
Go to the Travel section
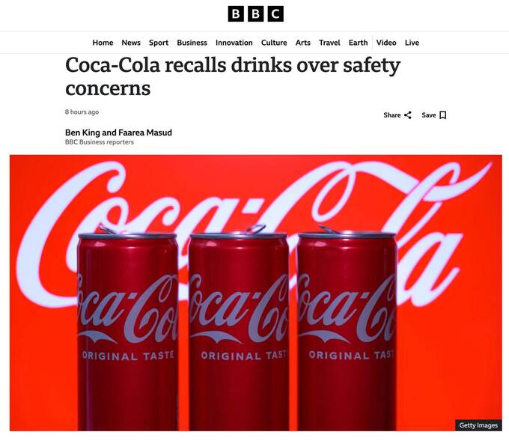(329, 43)
